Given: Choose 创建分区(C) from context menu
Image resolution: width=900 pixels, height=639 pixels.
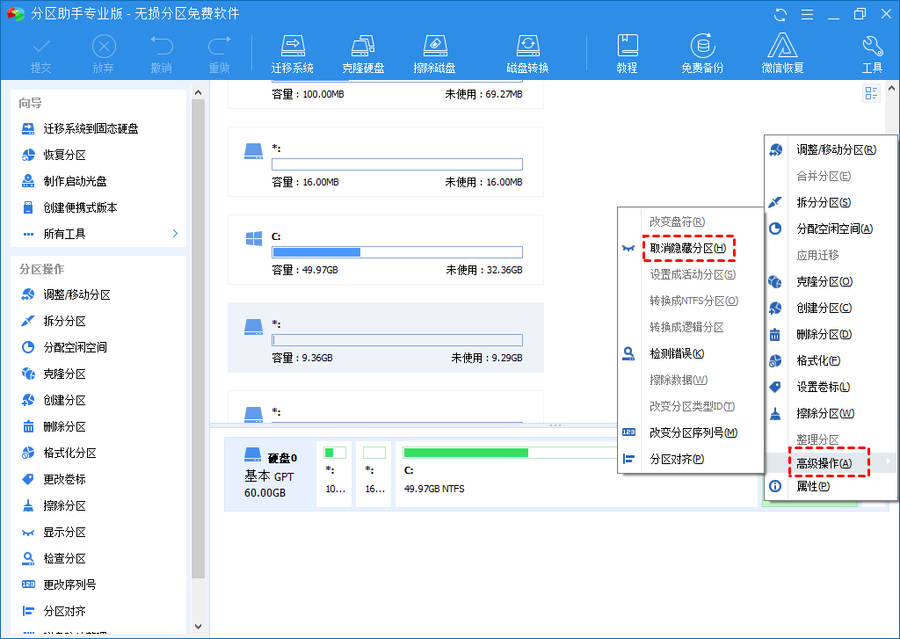Looking at the screenshot, I should click(831, 308).
